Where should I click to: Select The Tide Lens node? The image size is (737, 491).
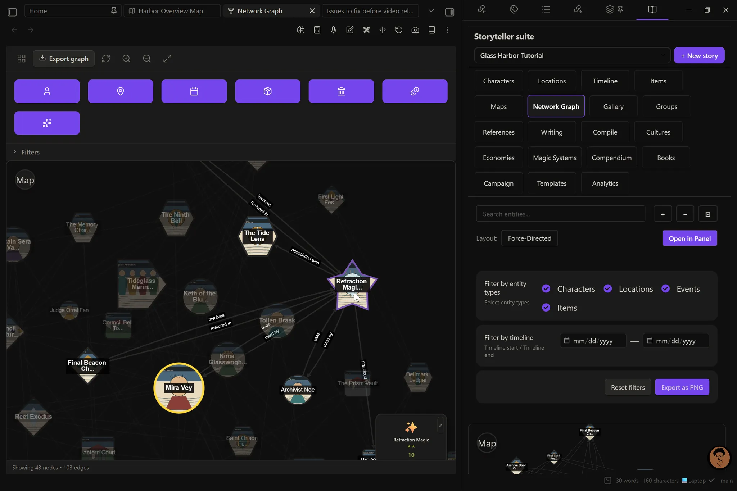coord(257,236)
